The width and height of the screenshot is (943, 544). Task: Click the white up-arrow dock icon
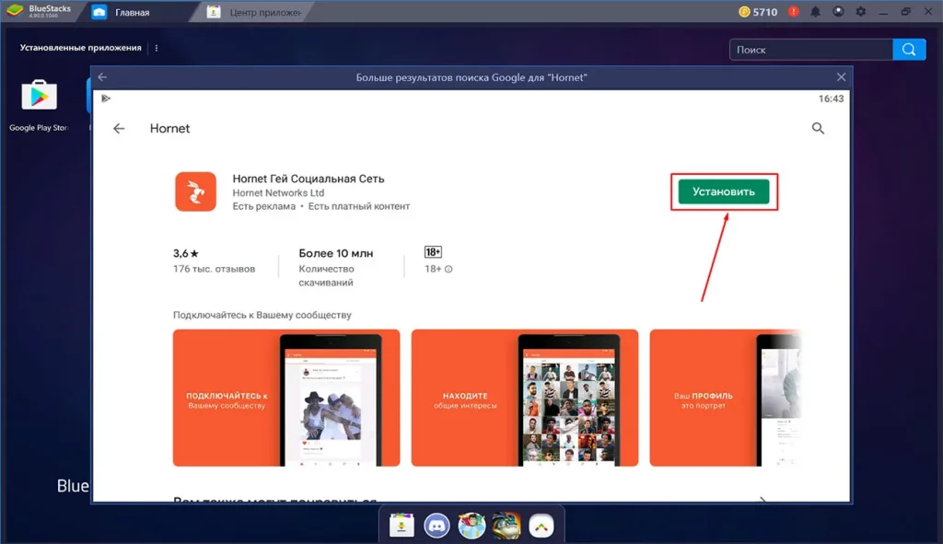[x=541, y=526]
